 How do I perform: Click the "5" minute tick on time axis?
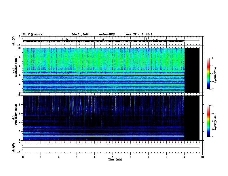113,157
